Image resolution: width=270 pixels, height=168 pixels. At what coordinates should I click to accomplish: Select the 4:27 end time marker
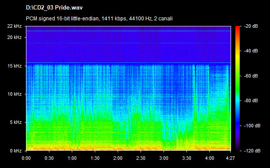tap(230, 158)
